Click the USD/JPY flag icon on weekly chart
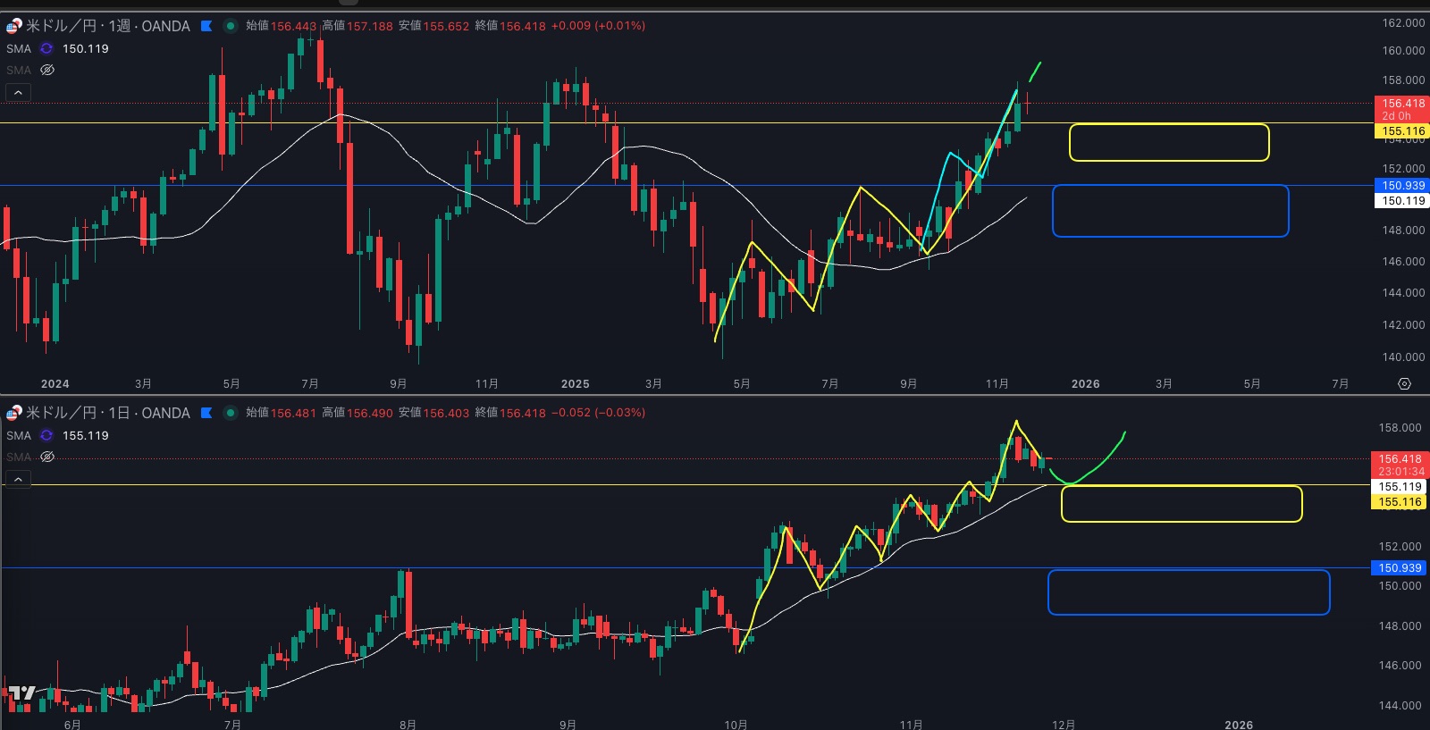Image resolution: width=1430 pixels, height=730 pixels. 13,27
